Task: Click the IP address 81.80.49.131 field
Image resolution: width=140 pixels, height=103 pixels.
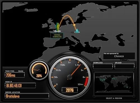Action: (x=20, y=85)
